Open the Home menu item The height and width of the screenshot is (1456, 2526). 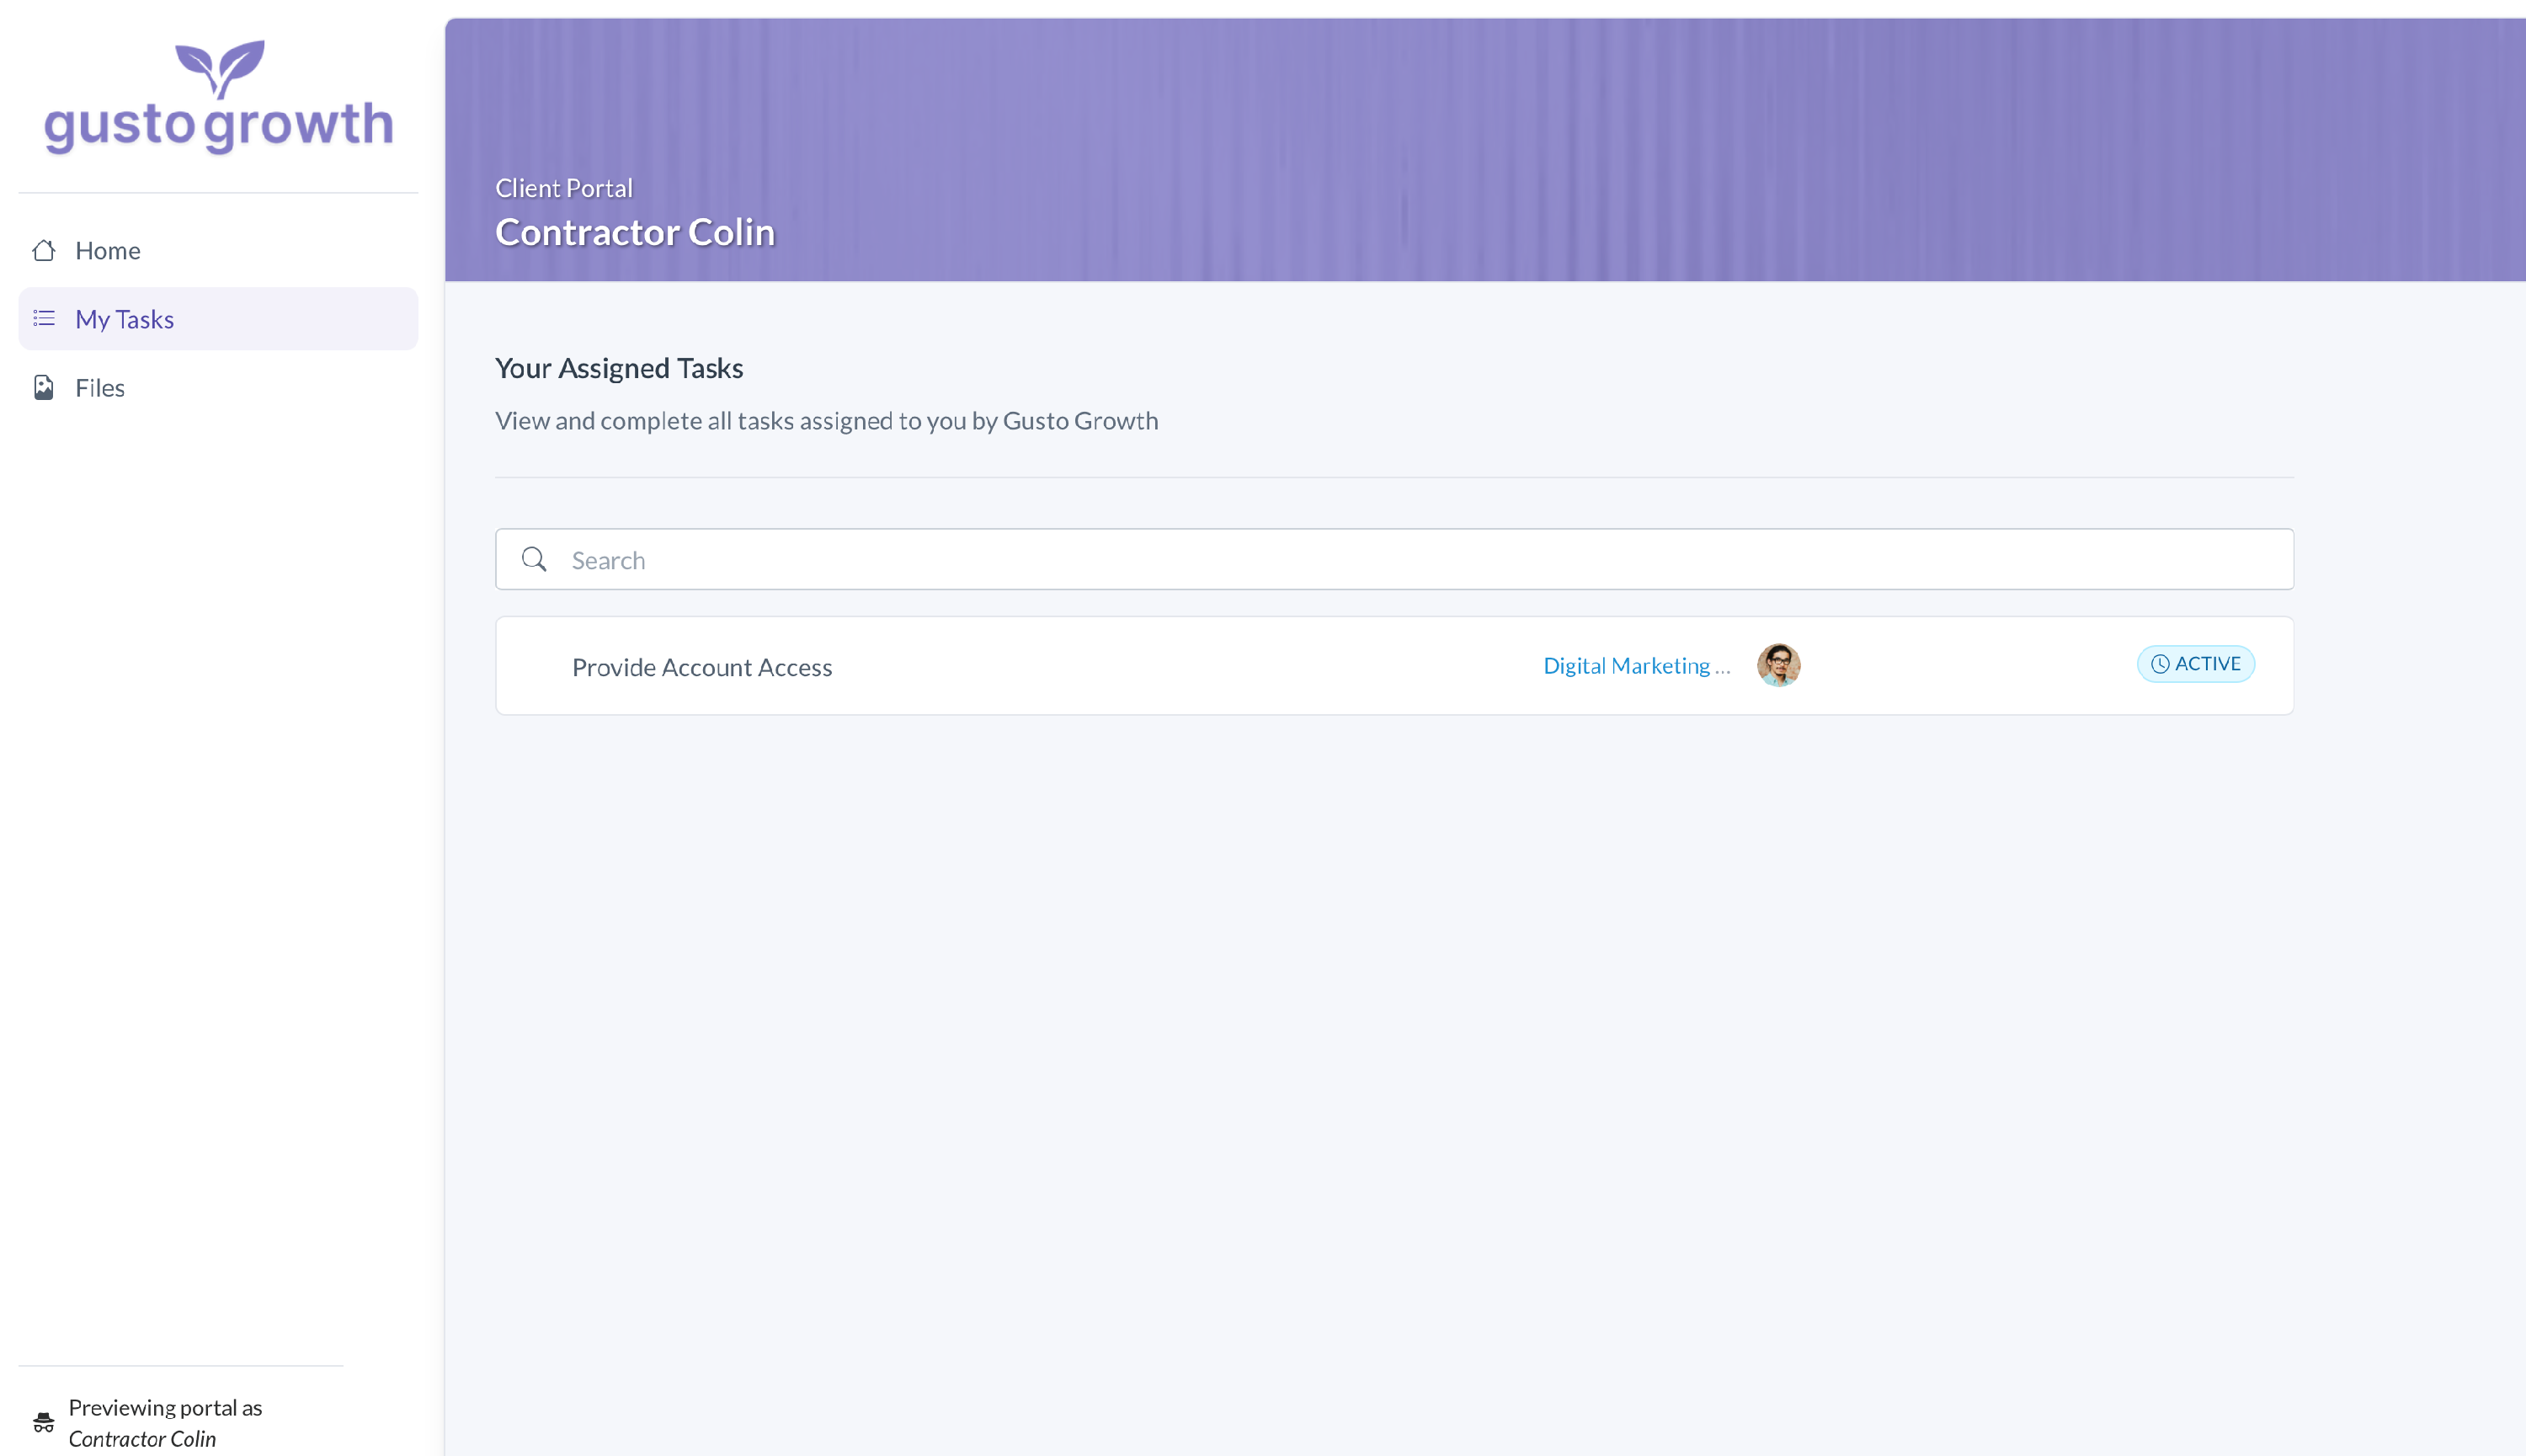(108, 250)
